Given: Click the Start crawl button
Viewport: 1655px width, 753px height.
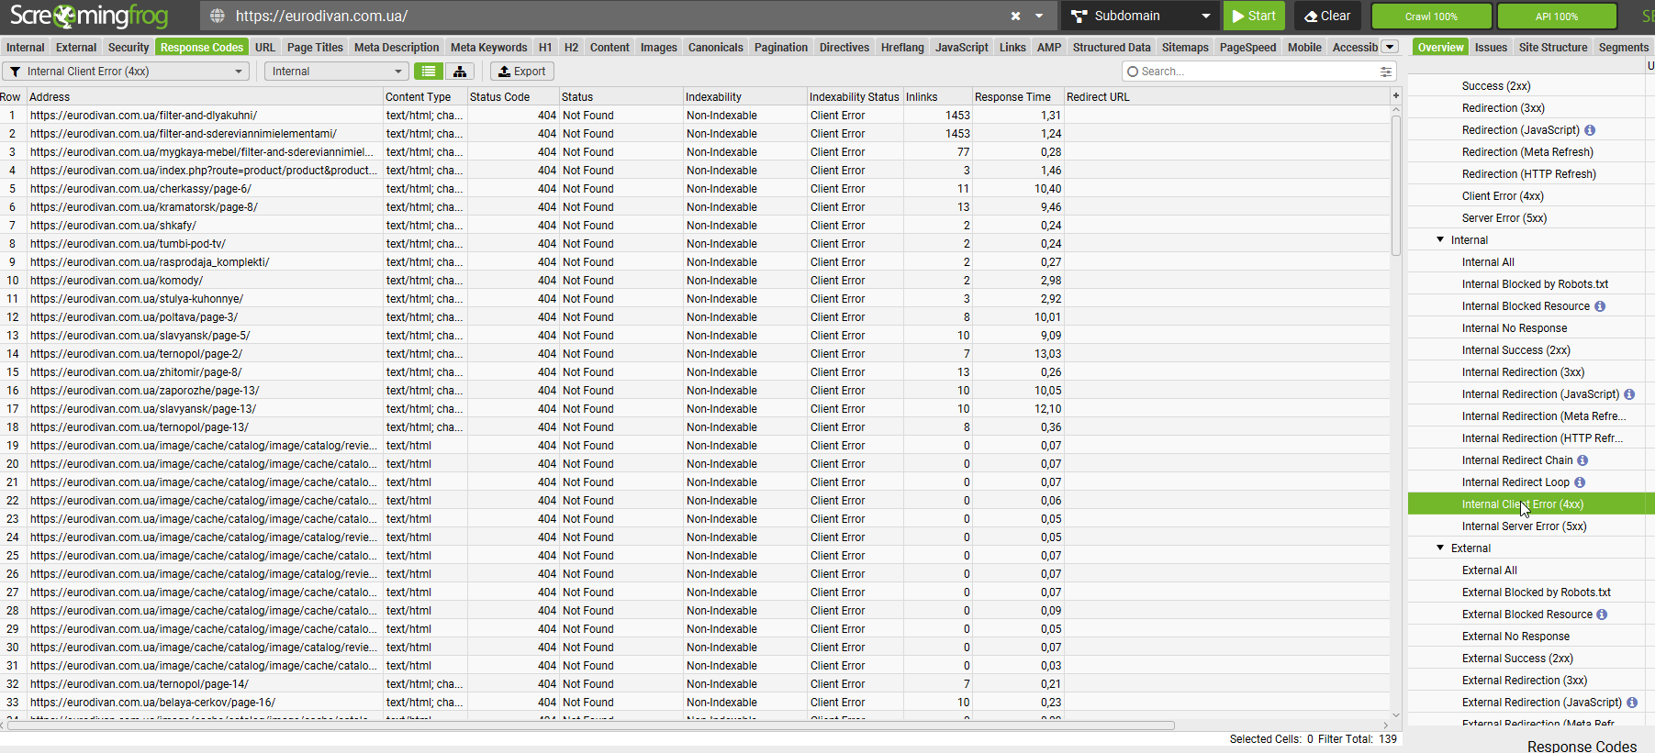Looking at the screenshot, I should [1254, 16].
